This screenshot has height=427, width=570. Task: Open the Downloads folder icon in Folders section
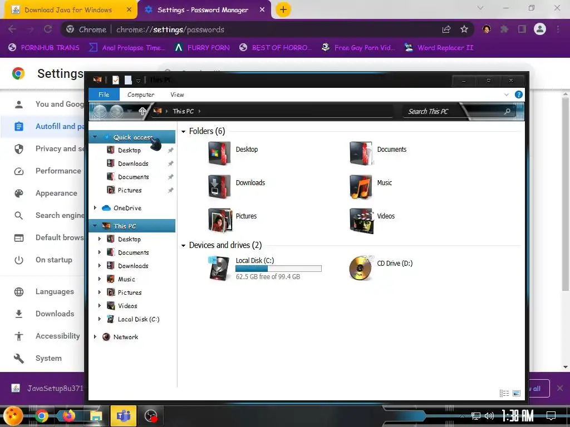click(x=219, y=186)
